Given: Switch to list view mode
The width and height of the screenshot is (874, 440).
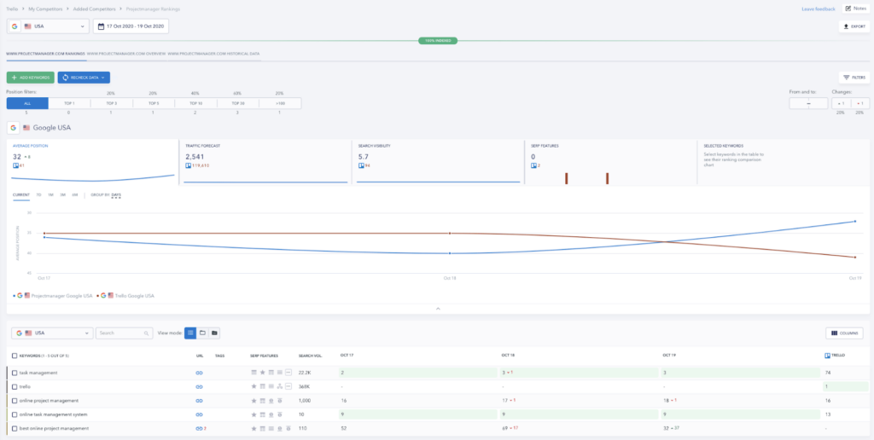Looking at the screenshot, I should pyautogui.click(x=190, y=333).
